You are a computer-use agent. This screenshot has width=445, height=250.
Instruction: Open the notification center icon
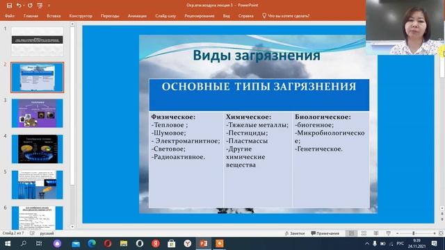(x=434, y=244)
